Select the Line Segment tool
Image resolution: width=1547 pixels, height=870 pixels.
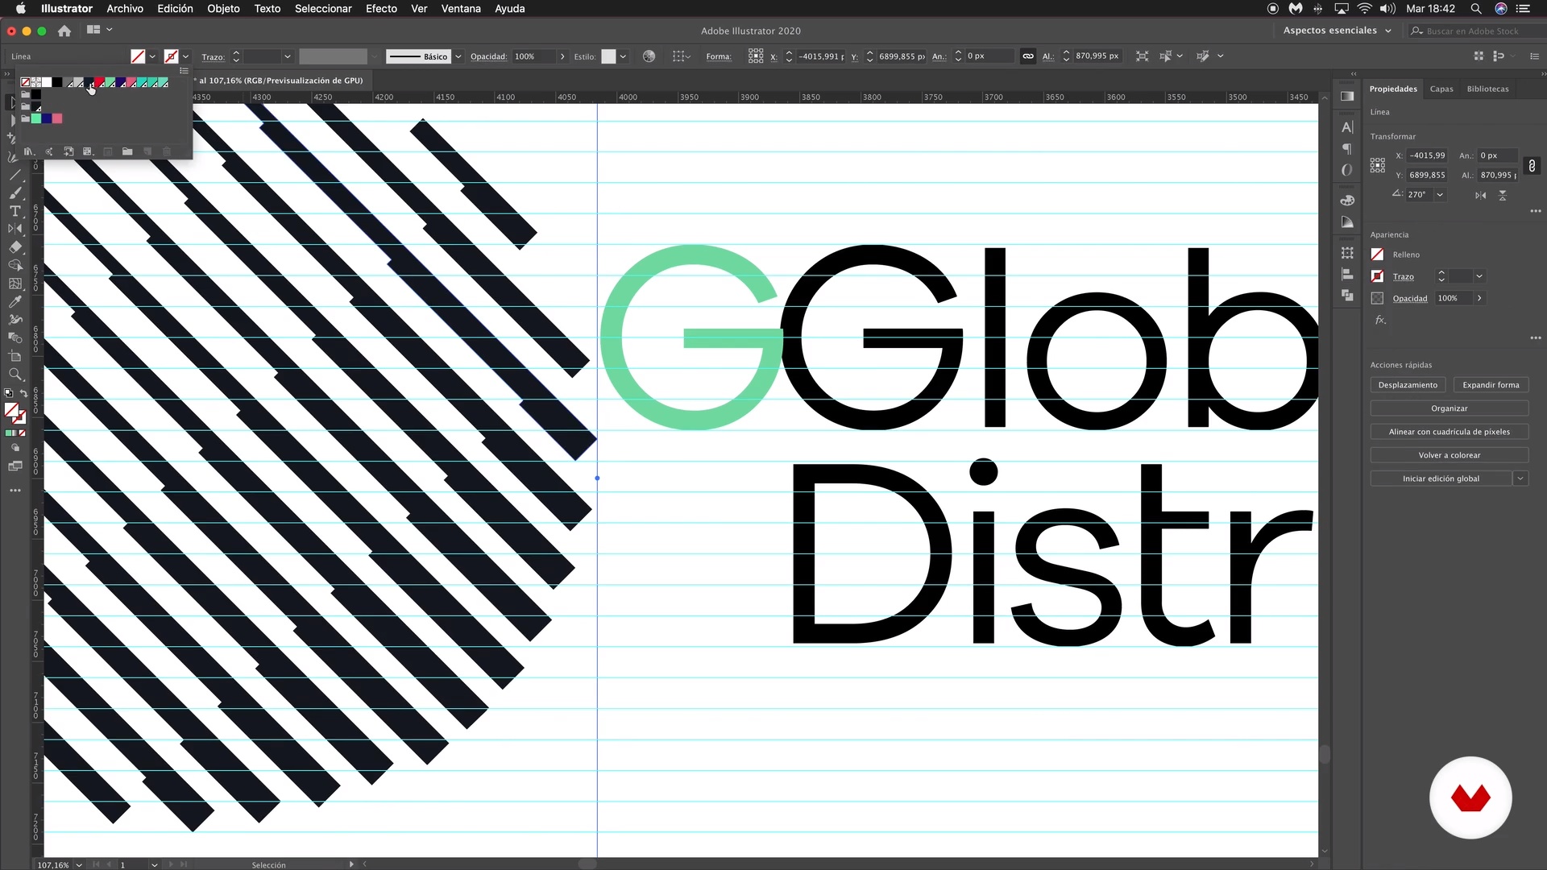15,175
